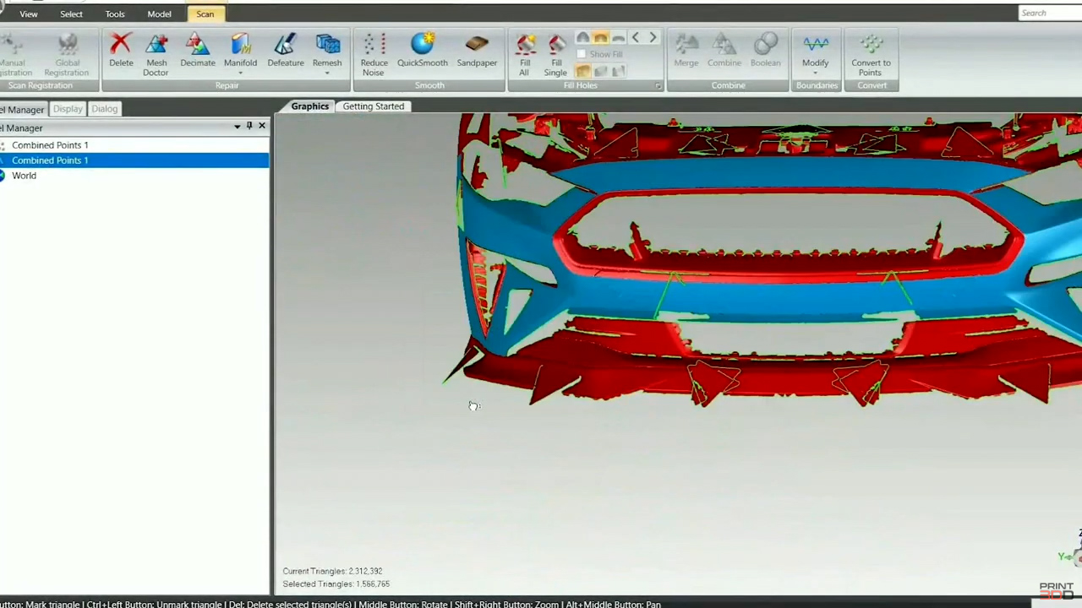Click the Fill Single hole tool

[555, 54]
